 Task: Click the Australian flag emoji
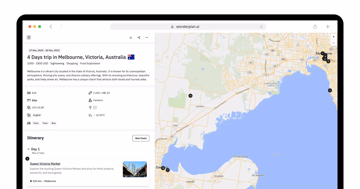(131, 57)
